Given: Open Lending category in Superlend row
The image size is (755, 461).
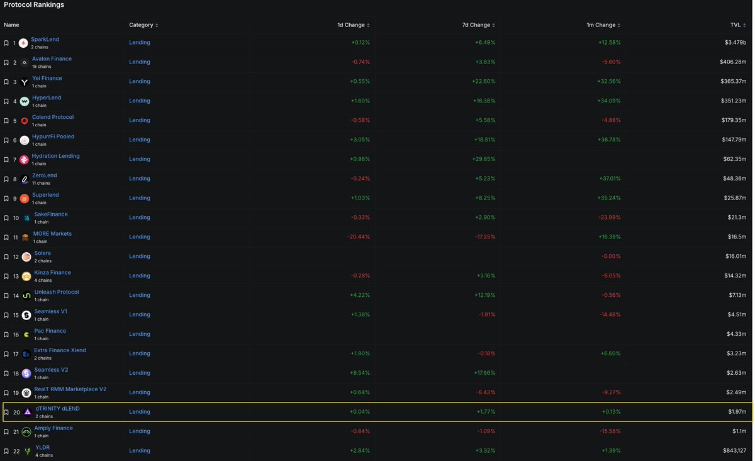Looking at the screenshot, I should (x=140, y=198).
